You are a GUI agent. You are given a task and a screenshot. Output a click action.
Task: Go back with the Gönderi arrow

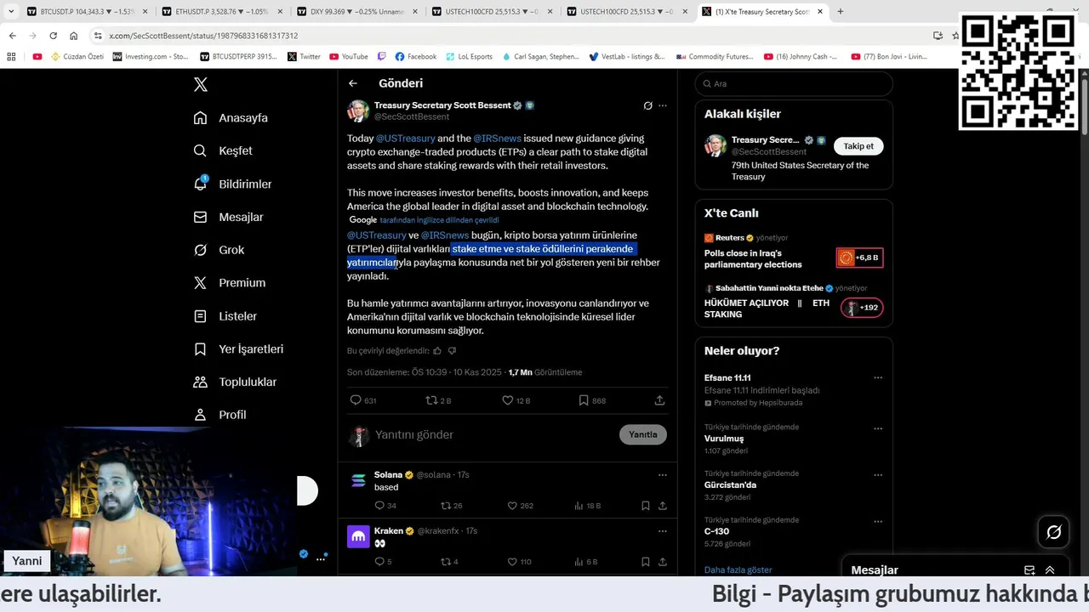point(353,83)
